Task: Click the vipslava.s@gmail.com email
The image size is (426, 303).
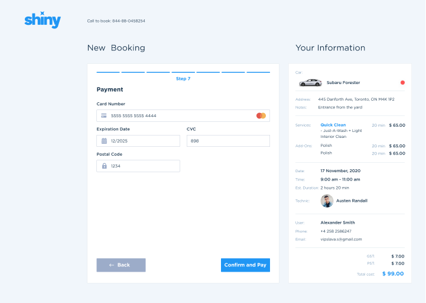Action: pos(341,239)
